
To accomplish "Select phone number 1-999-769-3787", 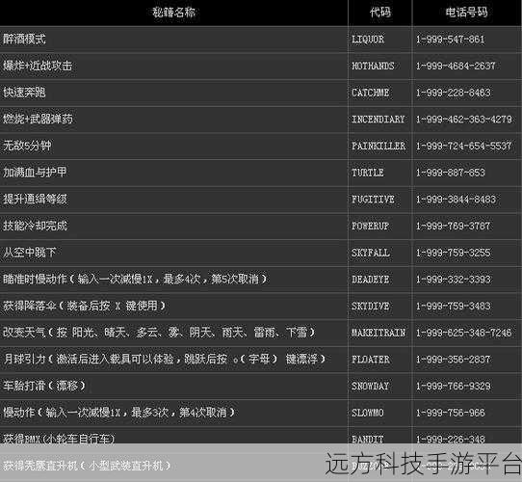I will tap(453, 226).
